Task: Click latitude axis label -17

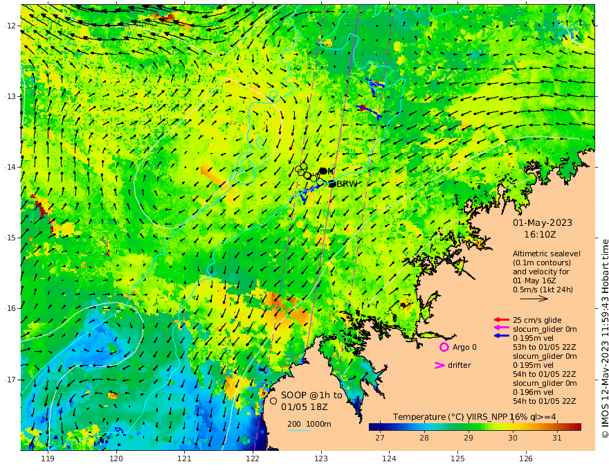Action: click(10, 380)
